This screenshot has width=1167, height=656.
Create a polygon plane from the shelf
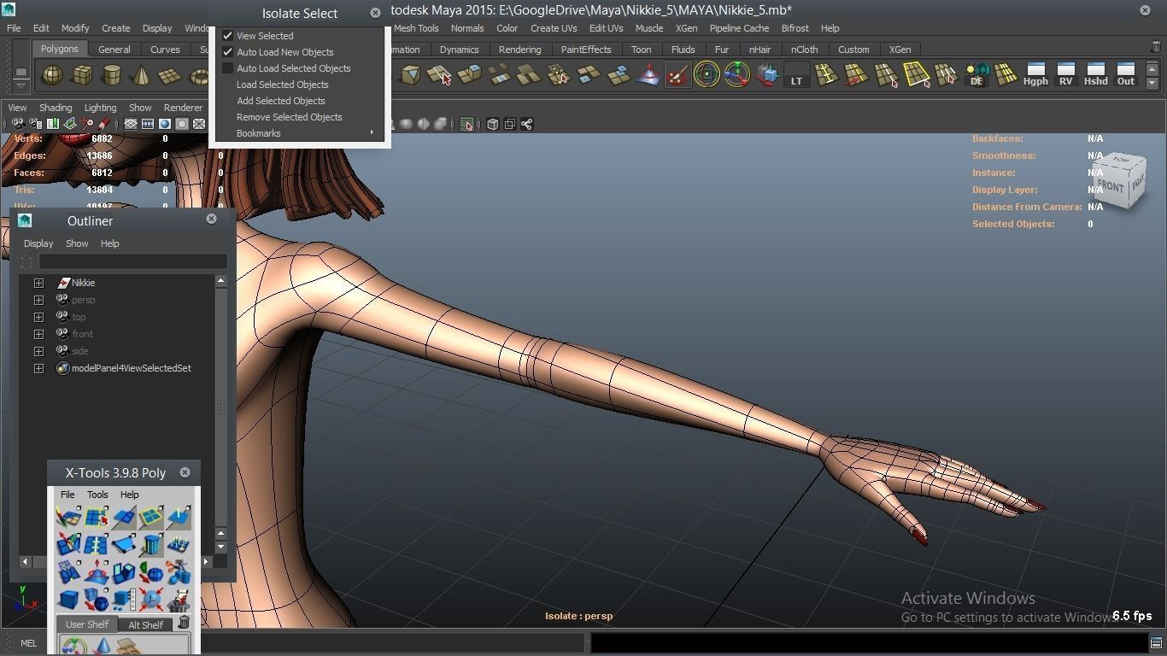point(169,75)
